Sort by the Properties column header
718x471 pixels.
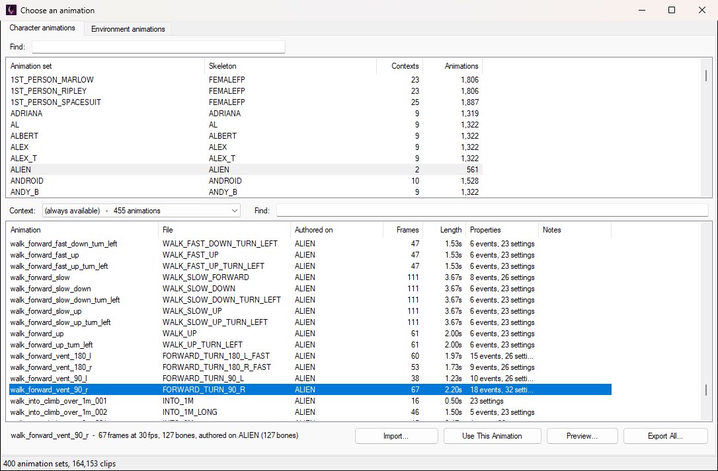[502, 230]
